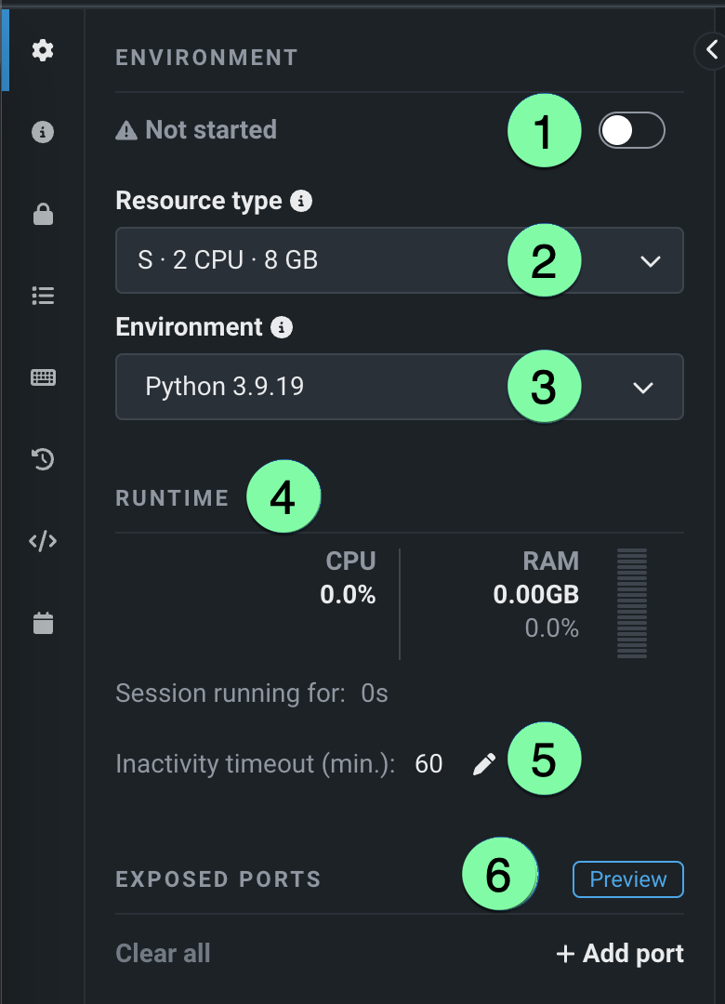The height and width of the screenshot is (1004, 725).
Task: Click the Preview badge in Exposed Ports
Action: (627, 879)
